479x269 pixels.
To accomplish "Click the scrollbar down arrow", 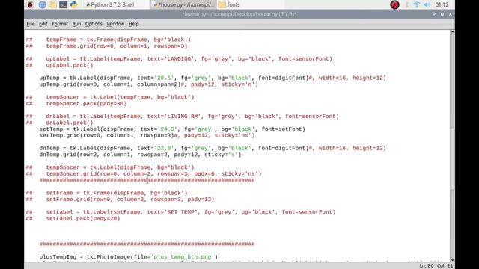I will tap(452, 260).
